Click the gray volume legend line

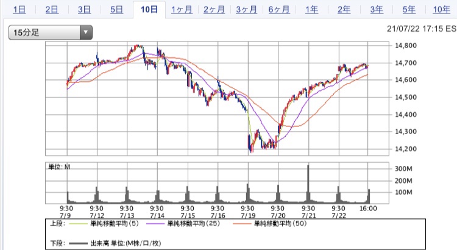coord(78,243)
